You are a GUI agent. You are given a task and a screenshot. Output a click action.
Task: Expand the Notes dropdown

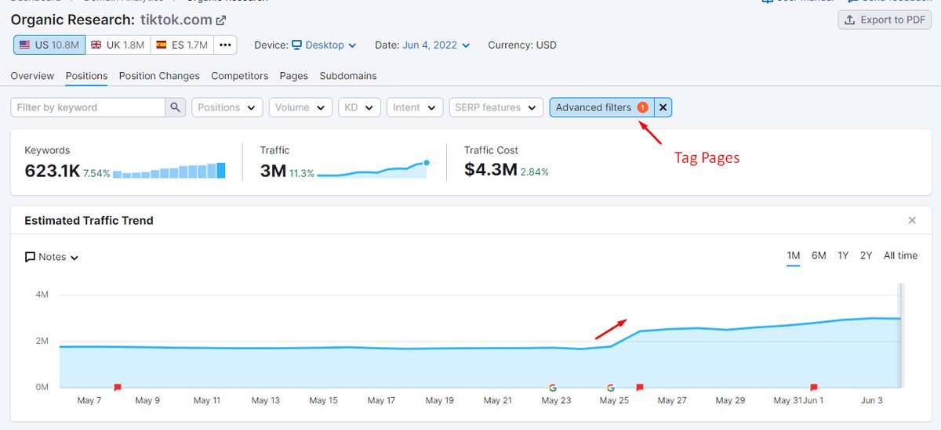[52, 257]
